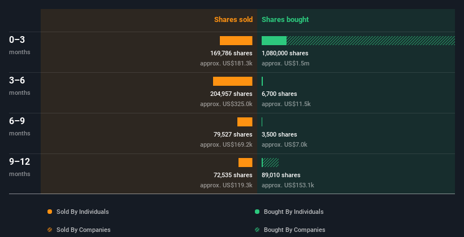This screenshot has height=237, width=464.
Task: Click the 72,535 shares value
Action: pyautogui.click(x=233, y=175)
